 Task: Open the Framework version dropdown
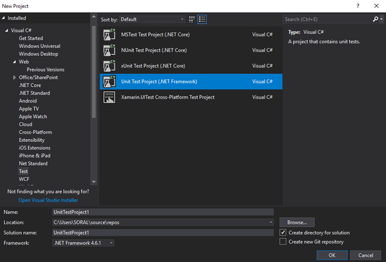pyautogui.click(x=83, y=243)
